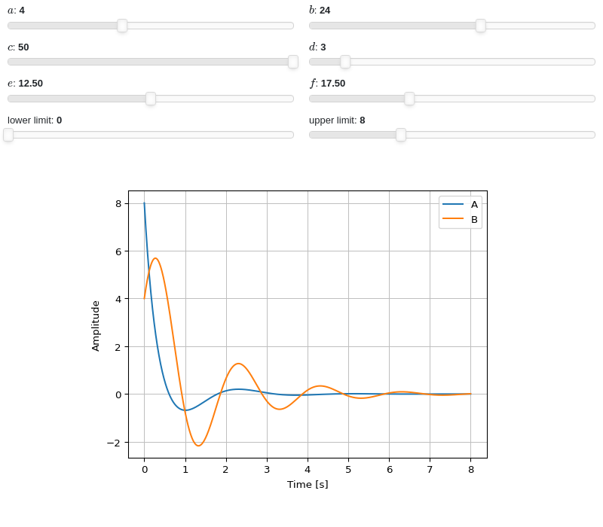Click the slider handle for parameter a
This screenshot has width=603, height=527.
click(122, 26)
